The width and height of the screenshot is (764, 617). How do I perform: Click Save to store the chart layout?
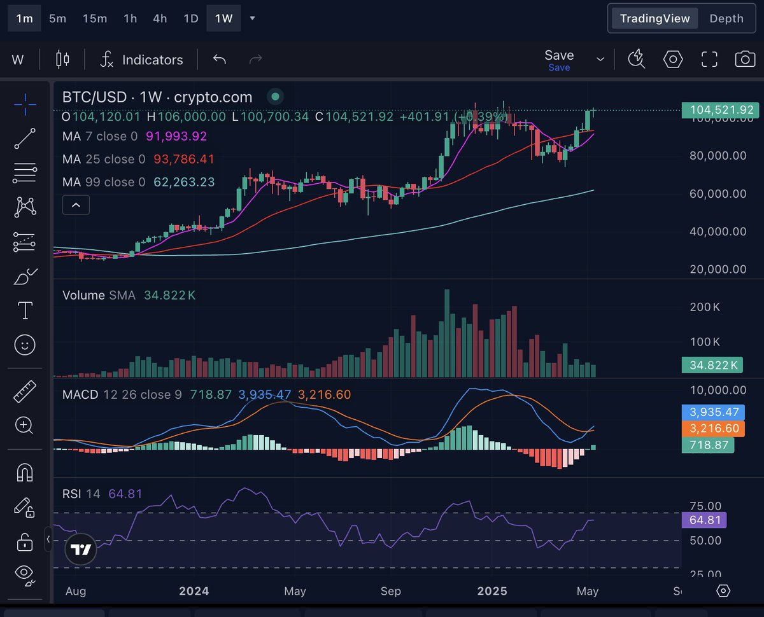pos(559,55)
